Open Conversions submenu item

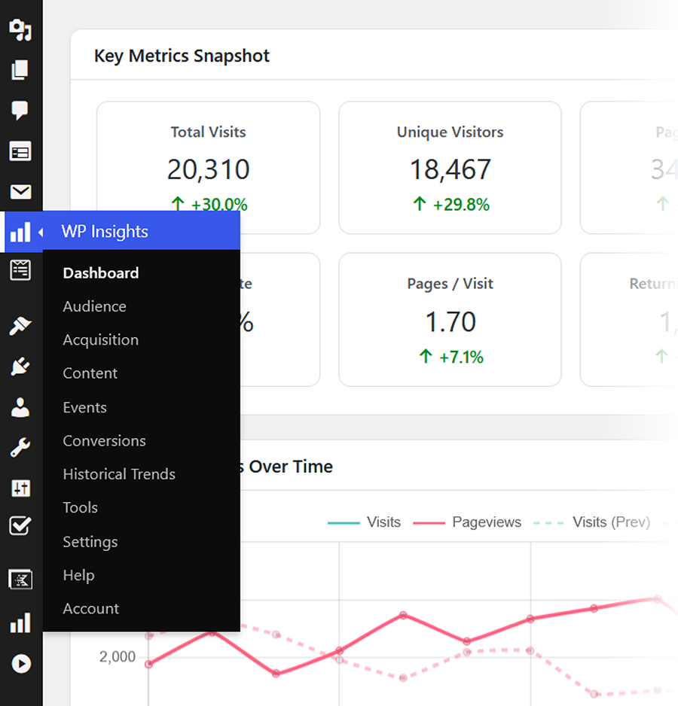(x=104, y=441)
